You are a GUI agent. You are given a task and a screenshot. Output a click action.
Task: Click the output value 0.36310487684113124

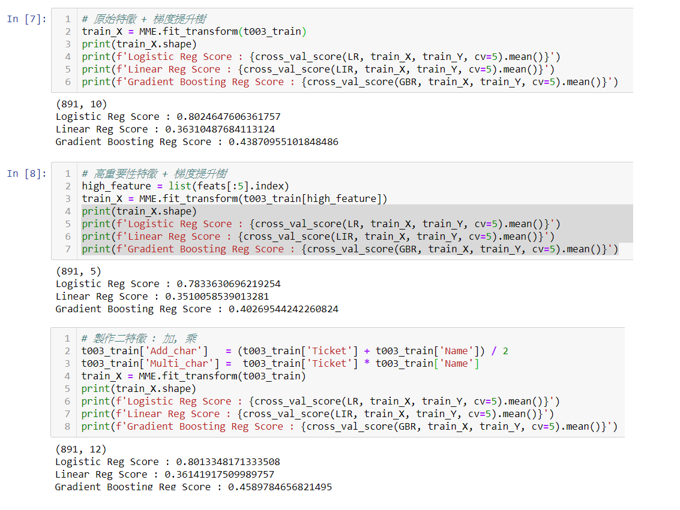point(220,129)
